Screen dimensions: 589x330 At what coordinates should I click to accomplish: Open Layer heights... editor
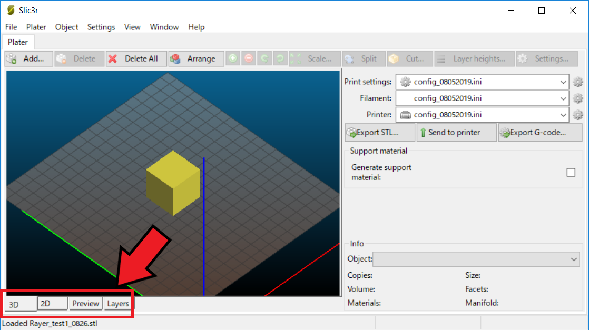coord(475,58)
